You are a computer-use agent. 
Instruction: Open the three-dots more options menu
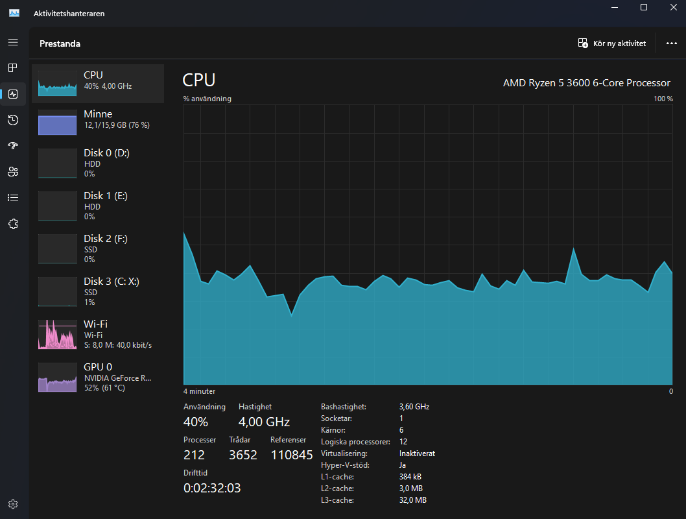tap(672, 43)
